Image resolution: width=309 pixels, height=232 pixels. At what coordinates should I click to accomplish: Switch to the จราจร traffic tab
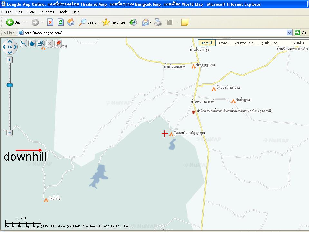pos(223,43)
